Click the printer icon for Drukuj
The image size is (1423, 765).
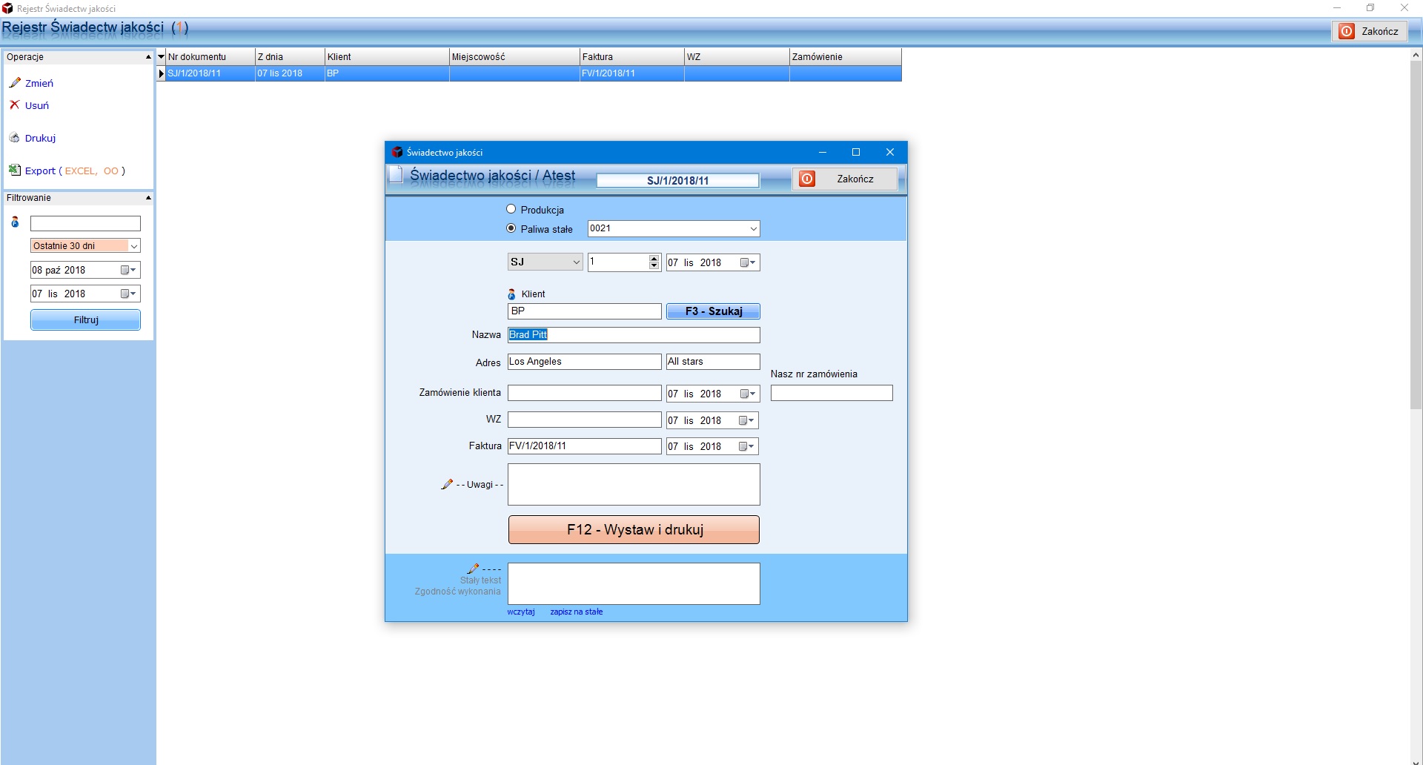[14, 138]
